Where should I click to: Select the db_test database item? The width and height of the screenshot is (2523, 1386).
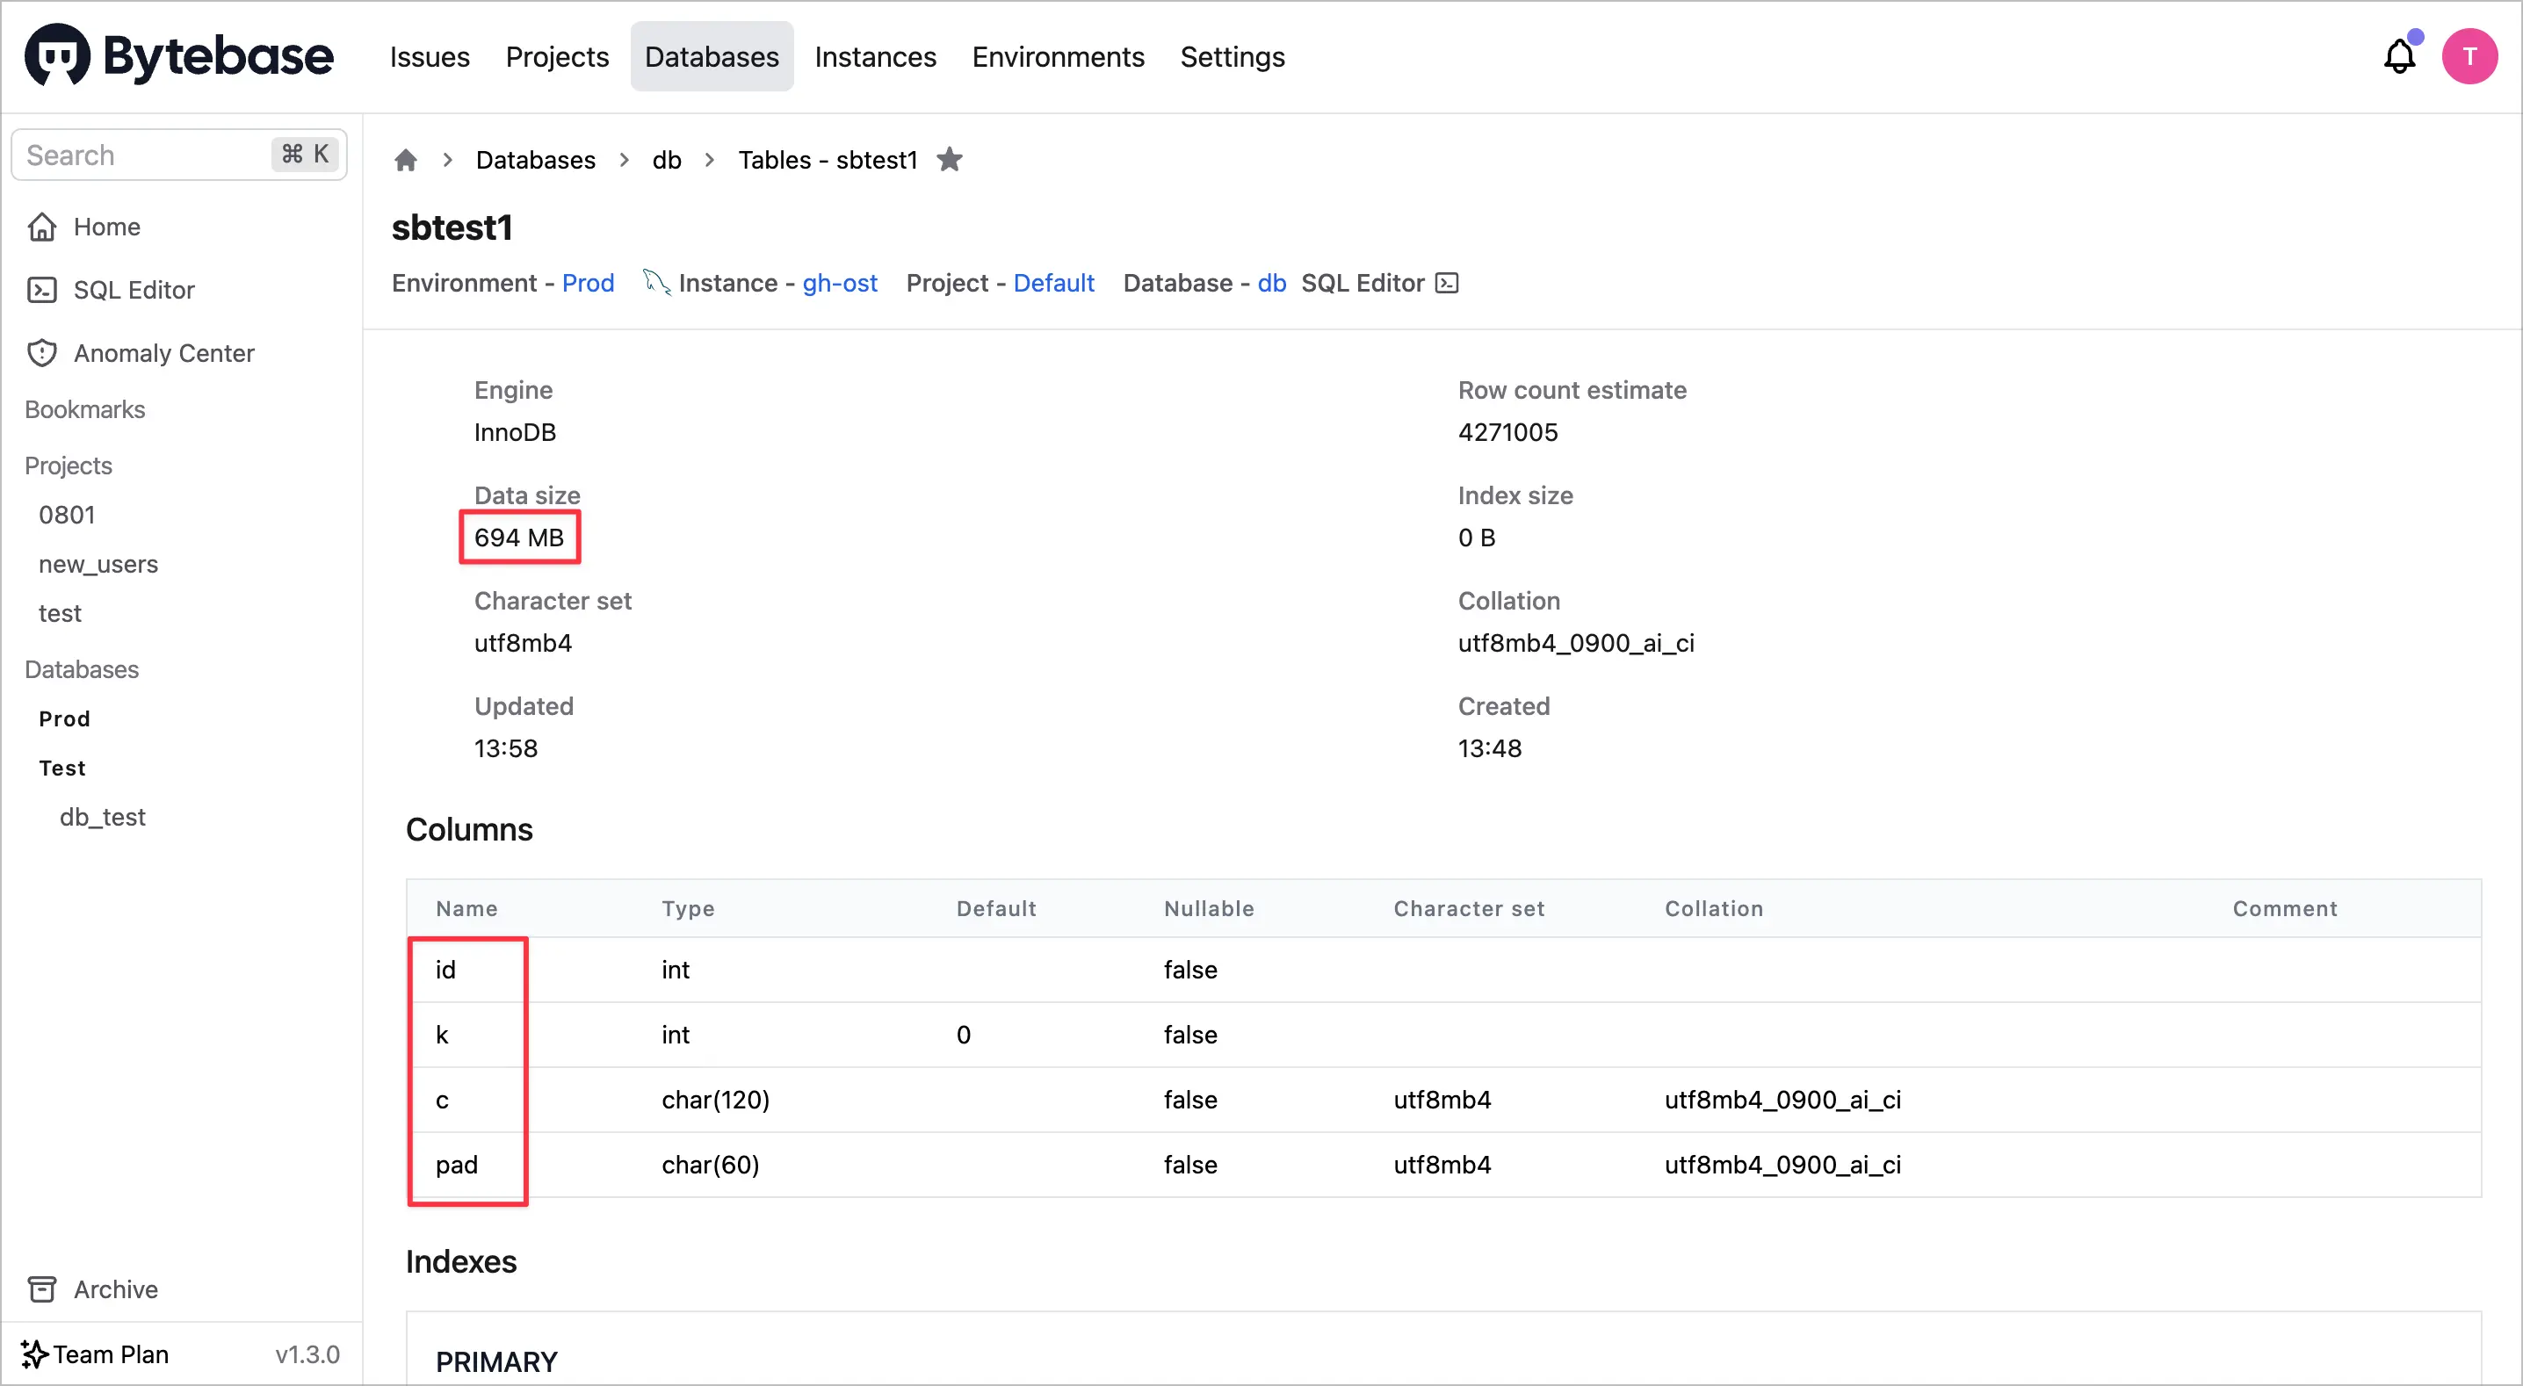[102, 817]
